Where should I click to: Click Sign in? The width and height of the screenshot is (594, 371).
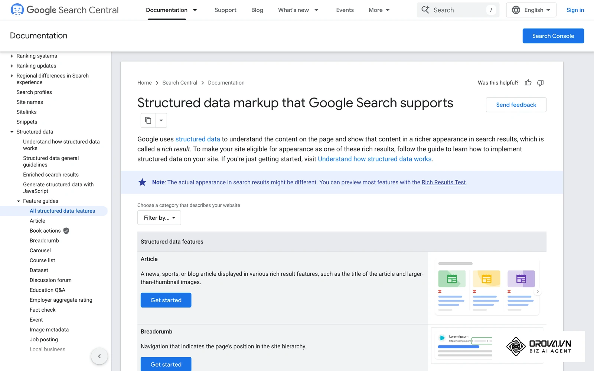pyautogui.click(x=575, y=10)
